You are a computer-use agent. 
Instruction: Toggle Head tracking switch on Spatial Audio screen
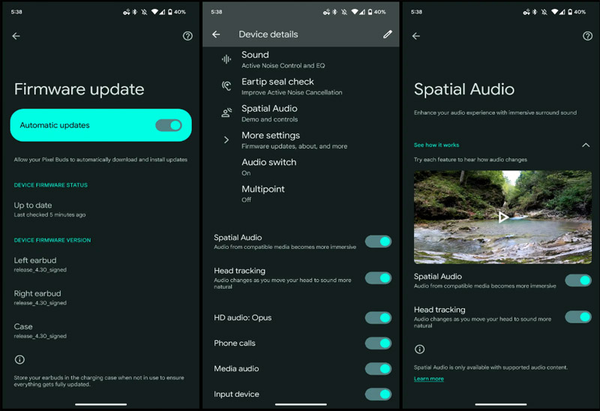[578, 316]
